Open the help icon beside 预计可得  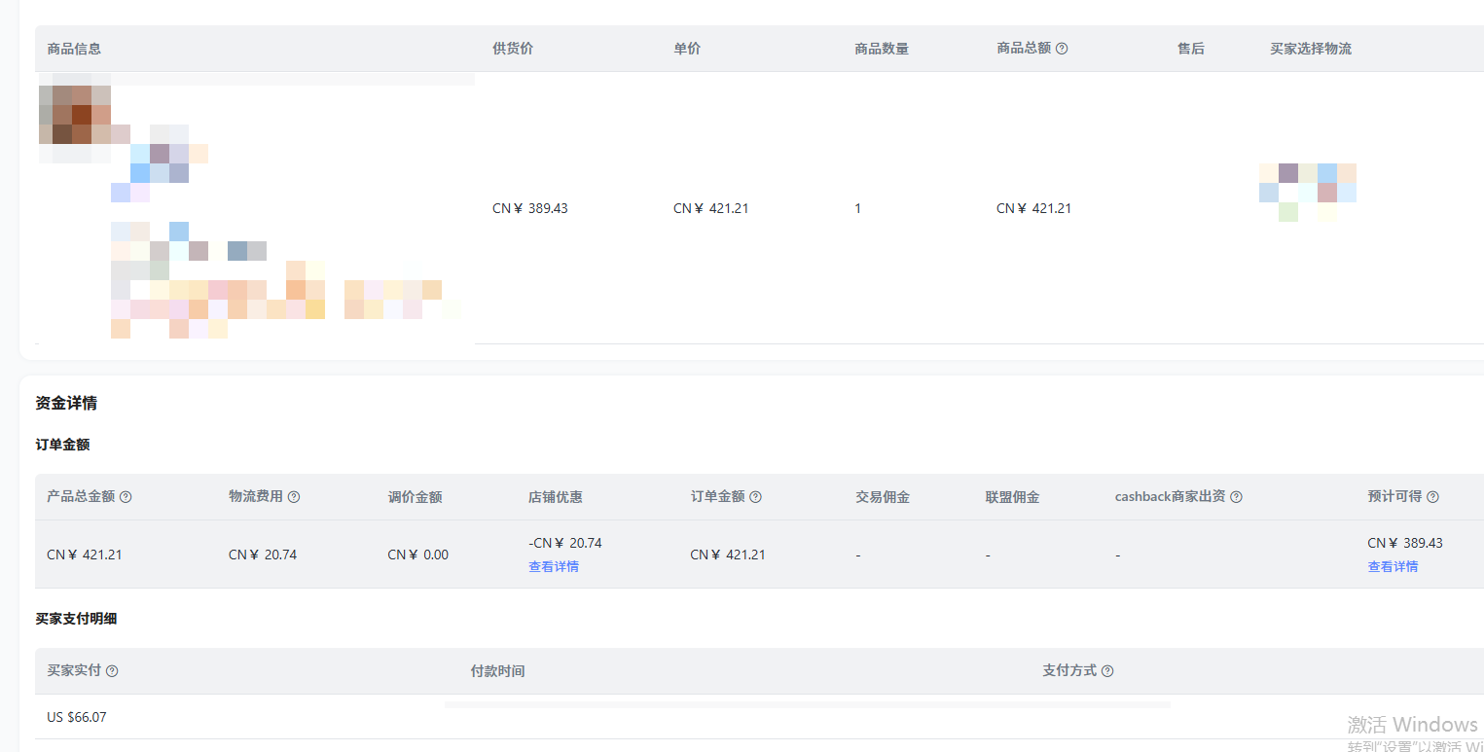click(x=1432, y=497)
